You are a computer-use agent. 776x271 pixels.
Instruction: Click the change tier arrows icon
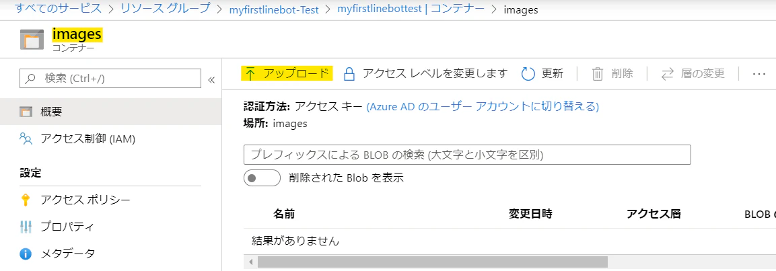coord(668,74)
